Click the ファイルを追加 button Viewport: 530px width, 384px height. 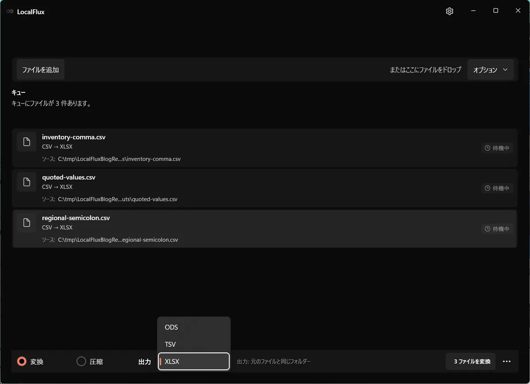coord(41,70)
